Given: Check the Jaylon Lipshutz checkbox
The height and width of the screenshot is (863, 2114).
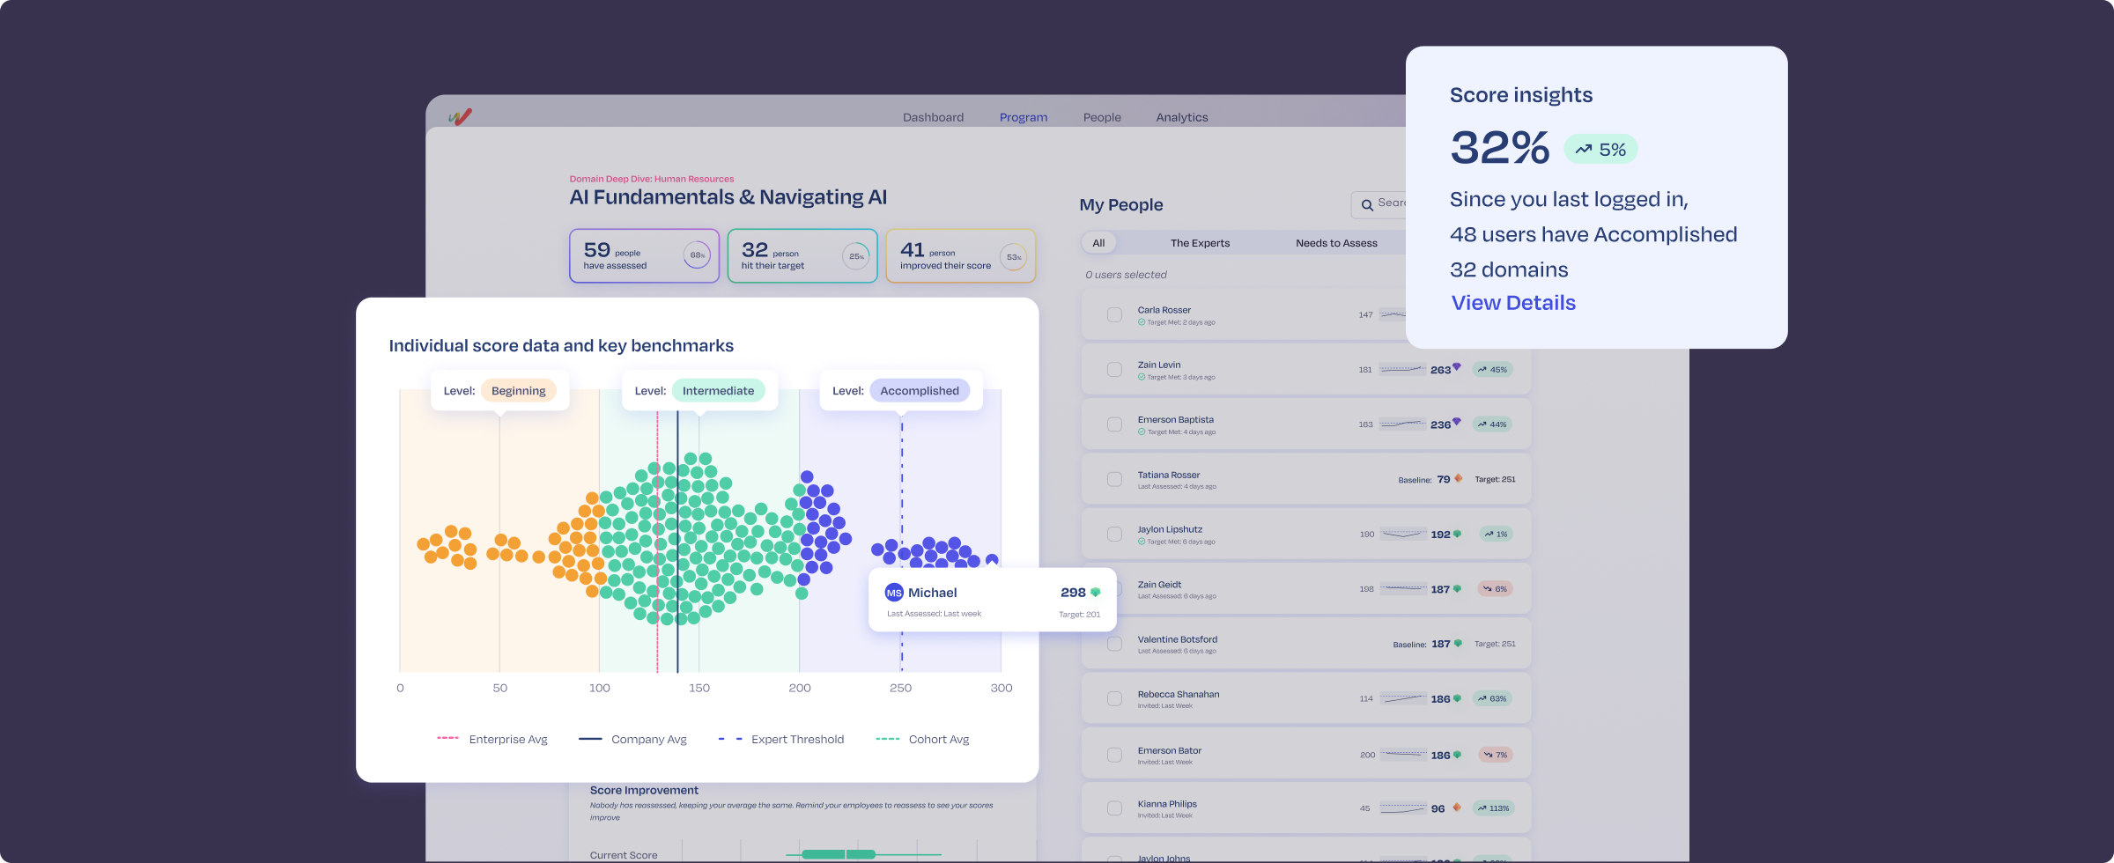Looking at the screenshot, I should point(1114,535).
